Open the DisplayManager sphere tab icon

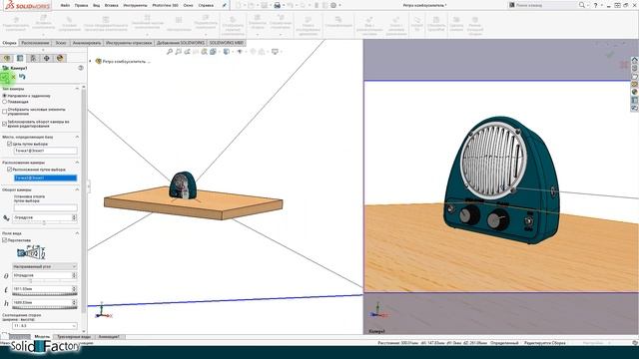60,58
